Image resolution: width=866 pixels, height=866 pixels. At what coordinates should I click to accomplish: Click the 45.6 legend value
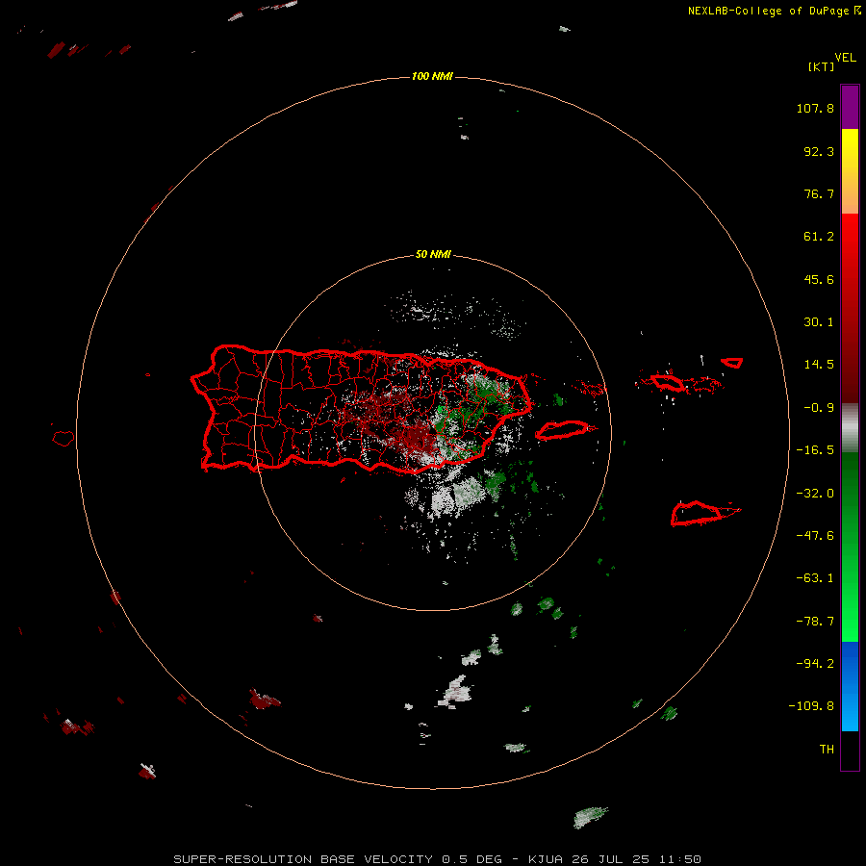pyautogui.click(x=819, y=279)
